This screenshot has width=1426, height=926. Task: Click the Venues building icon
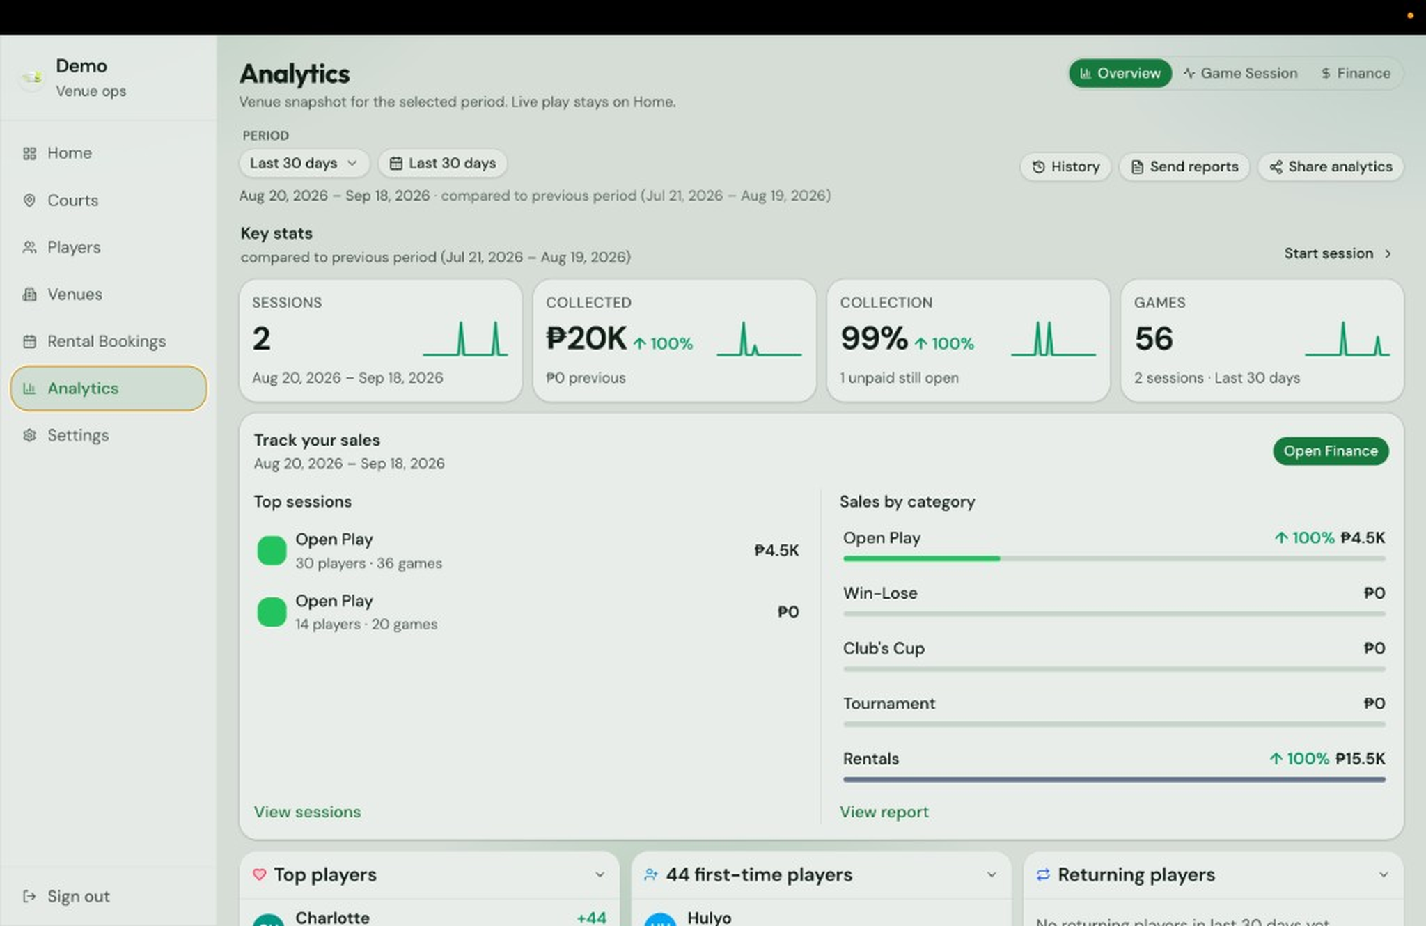[x=29, y=295]
